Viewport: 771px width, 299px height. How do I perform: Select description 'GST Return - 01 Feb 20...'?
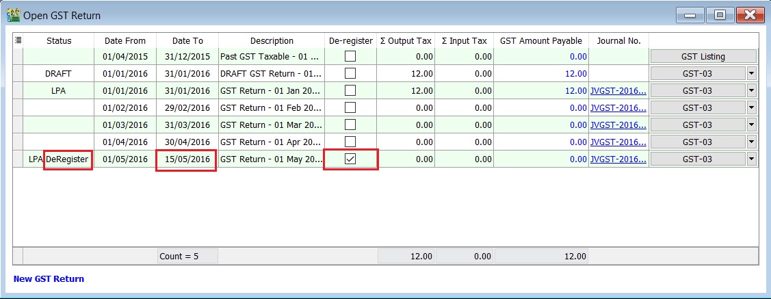[272, 107]
